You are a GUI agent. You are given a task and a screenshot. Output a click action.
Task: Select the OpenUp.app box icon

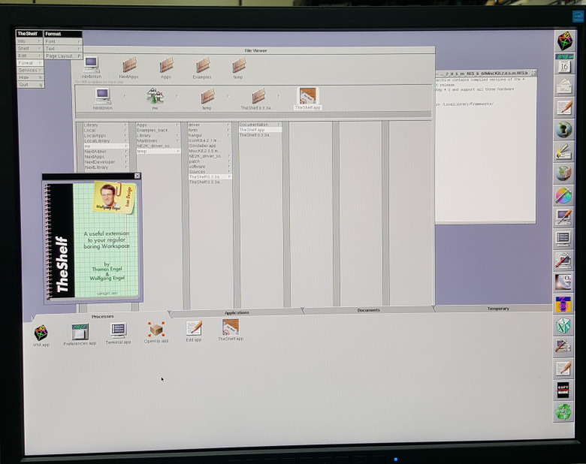pos(156,329)
